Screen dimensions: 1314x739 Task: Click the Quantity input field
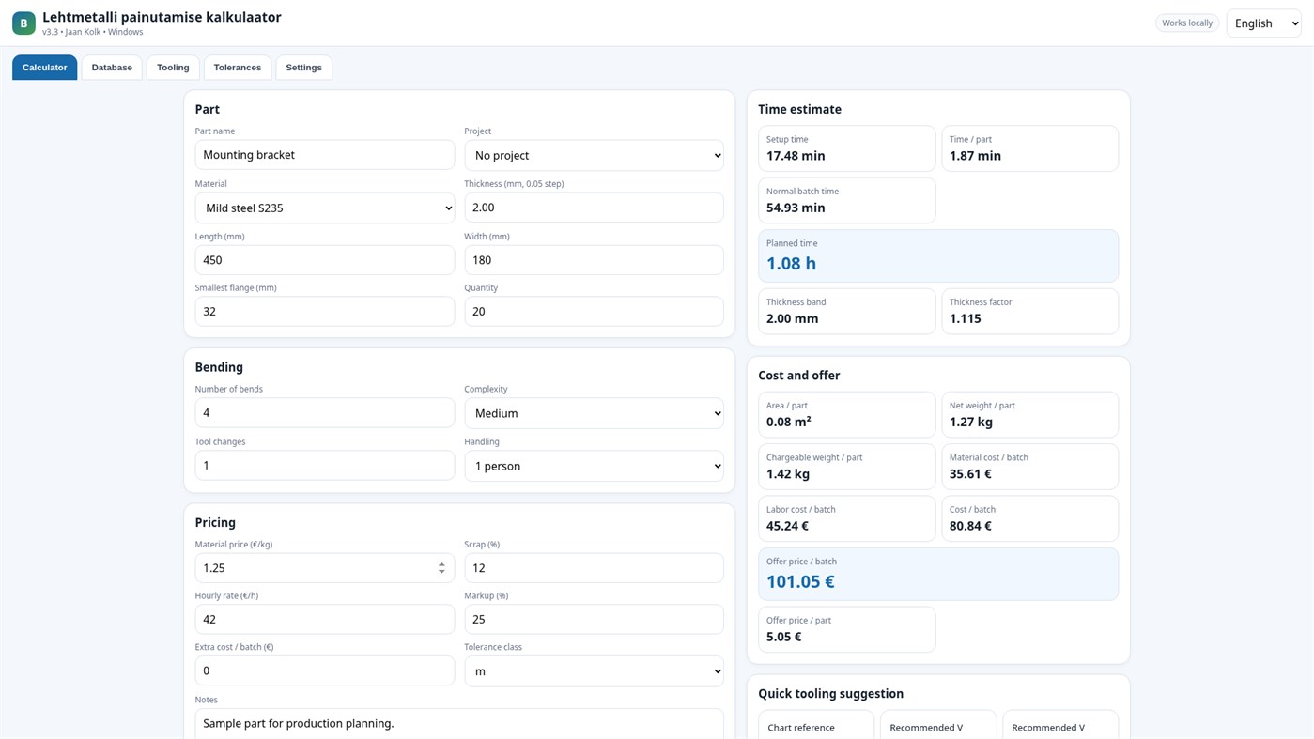pos(594,312)
